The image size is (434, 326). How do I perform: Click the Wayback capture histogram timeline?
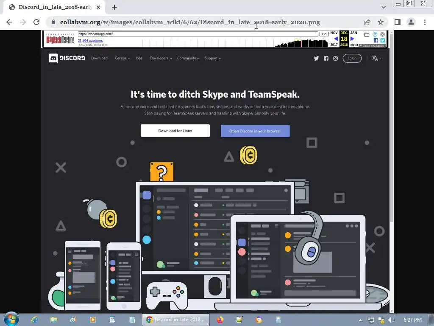tap(235, 43)
